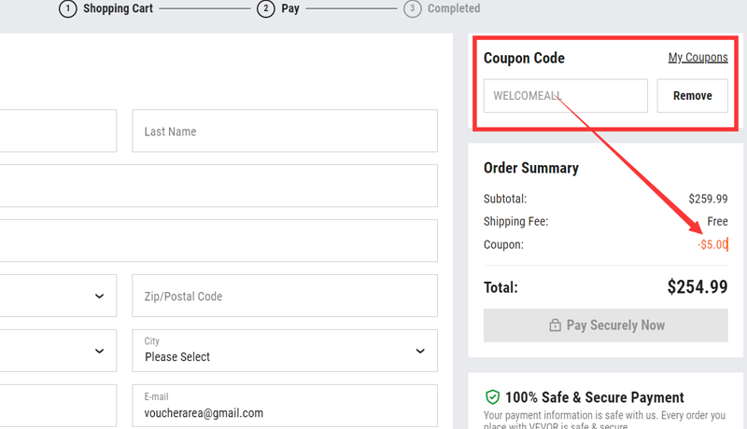Click the padlock icon on the pay button

(x=555, y=325)
